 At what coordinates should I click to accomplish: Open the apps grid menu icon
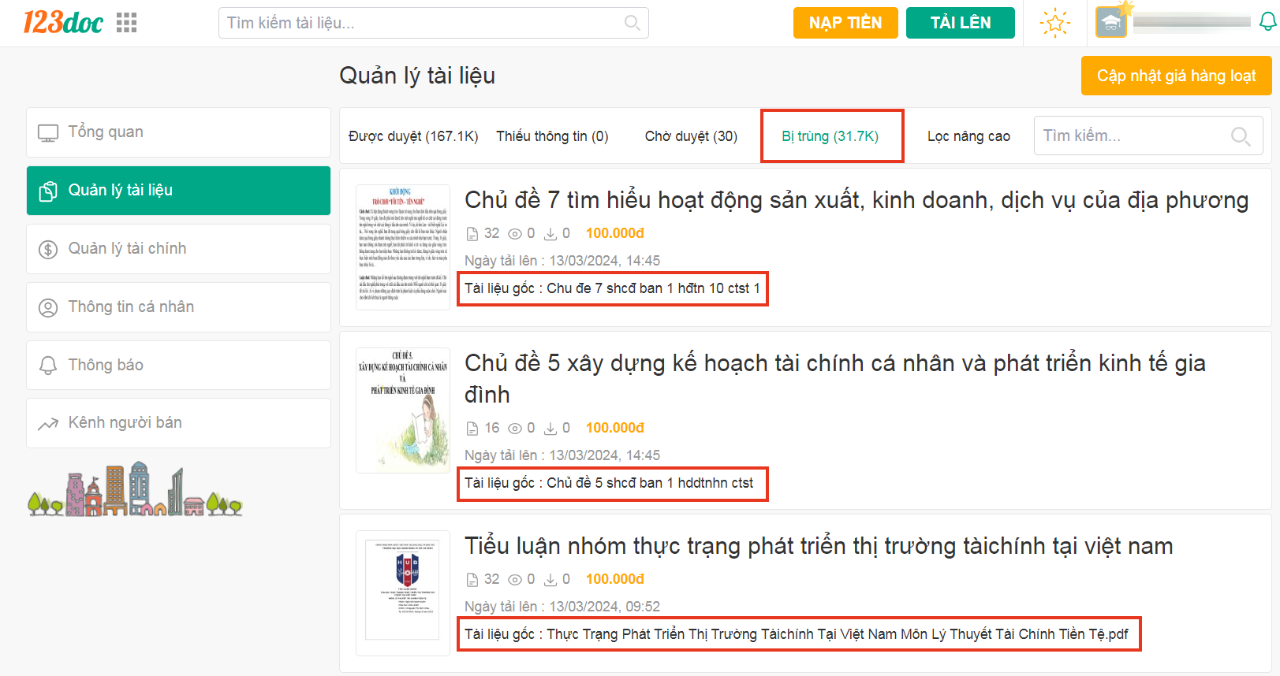[x=126, y=23]
